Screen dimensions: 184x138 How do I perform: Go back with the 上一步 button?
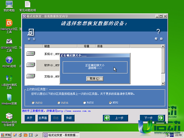(115, 118)
